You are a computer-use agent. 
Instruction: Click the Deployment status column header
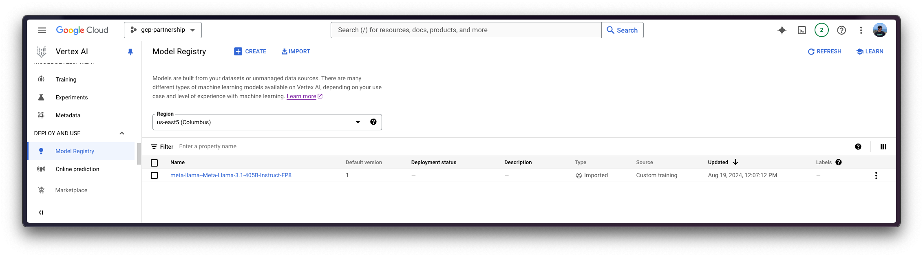click(x=434, y=163)
